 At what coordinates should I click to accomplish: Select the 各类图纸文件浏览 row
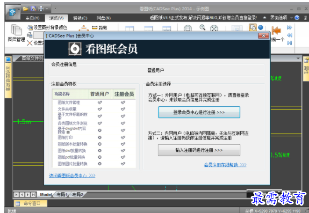click(94, 123)
